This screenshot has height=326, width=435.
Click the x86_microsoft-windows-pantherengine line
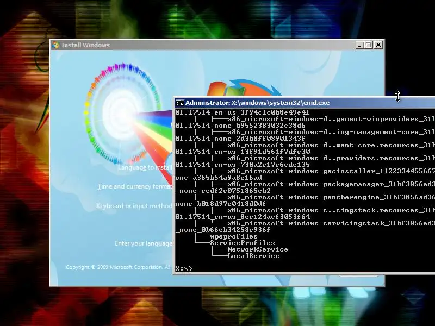pos(331,197)
